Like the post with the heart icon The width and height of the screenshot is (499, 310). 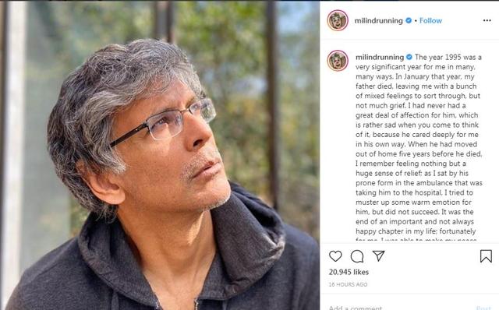(x=335, y=256)
